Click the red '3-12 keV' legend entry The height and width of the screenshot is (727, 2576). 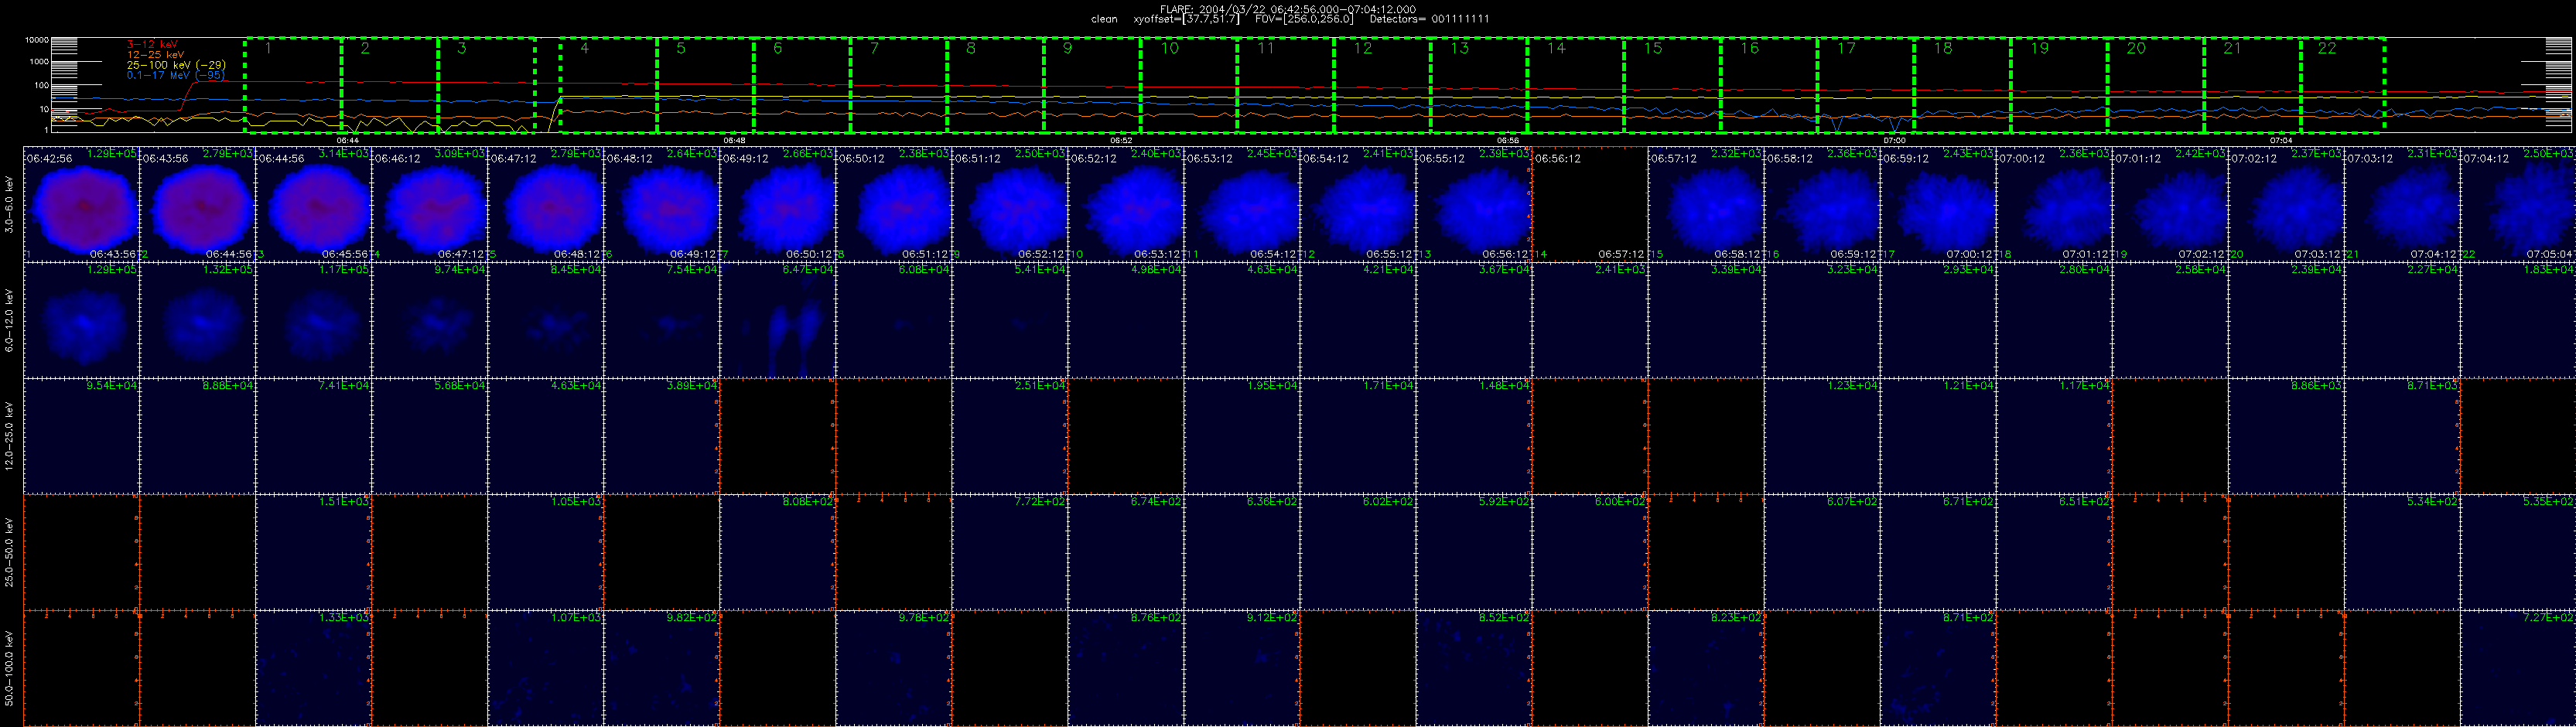pos(152,44)
